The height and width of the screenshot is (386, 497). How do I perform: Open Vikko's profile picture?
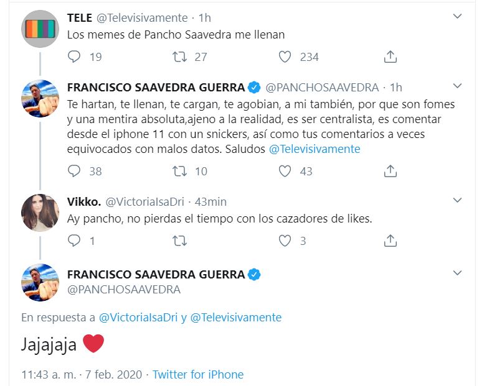point(40,212)
